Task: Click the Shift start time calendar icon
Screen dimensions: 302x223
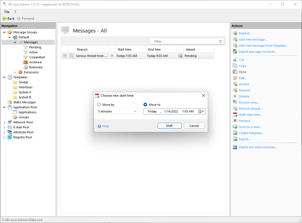Action: (x=235, y=115)
